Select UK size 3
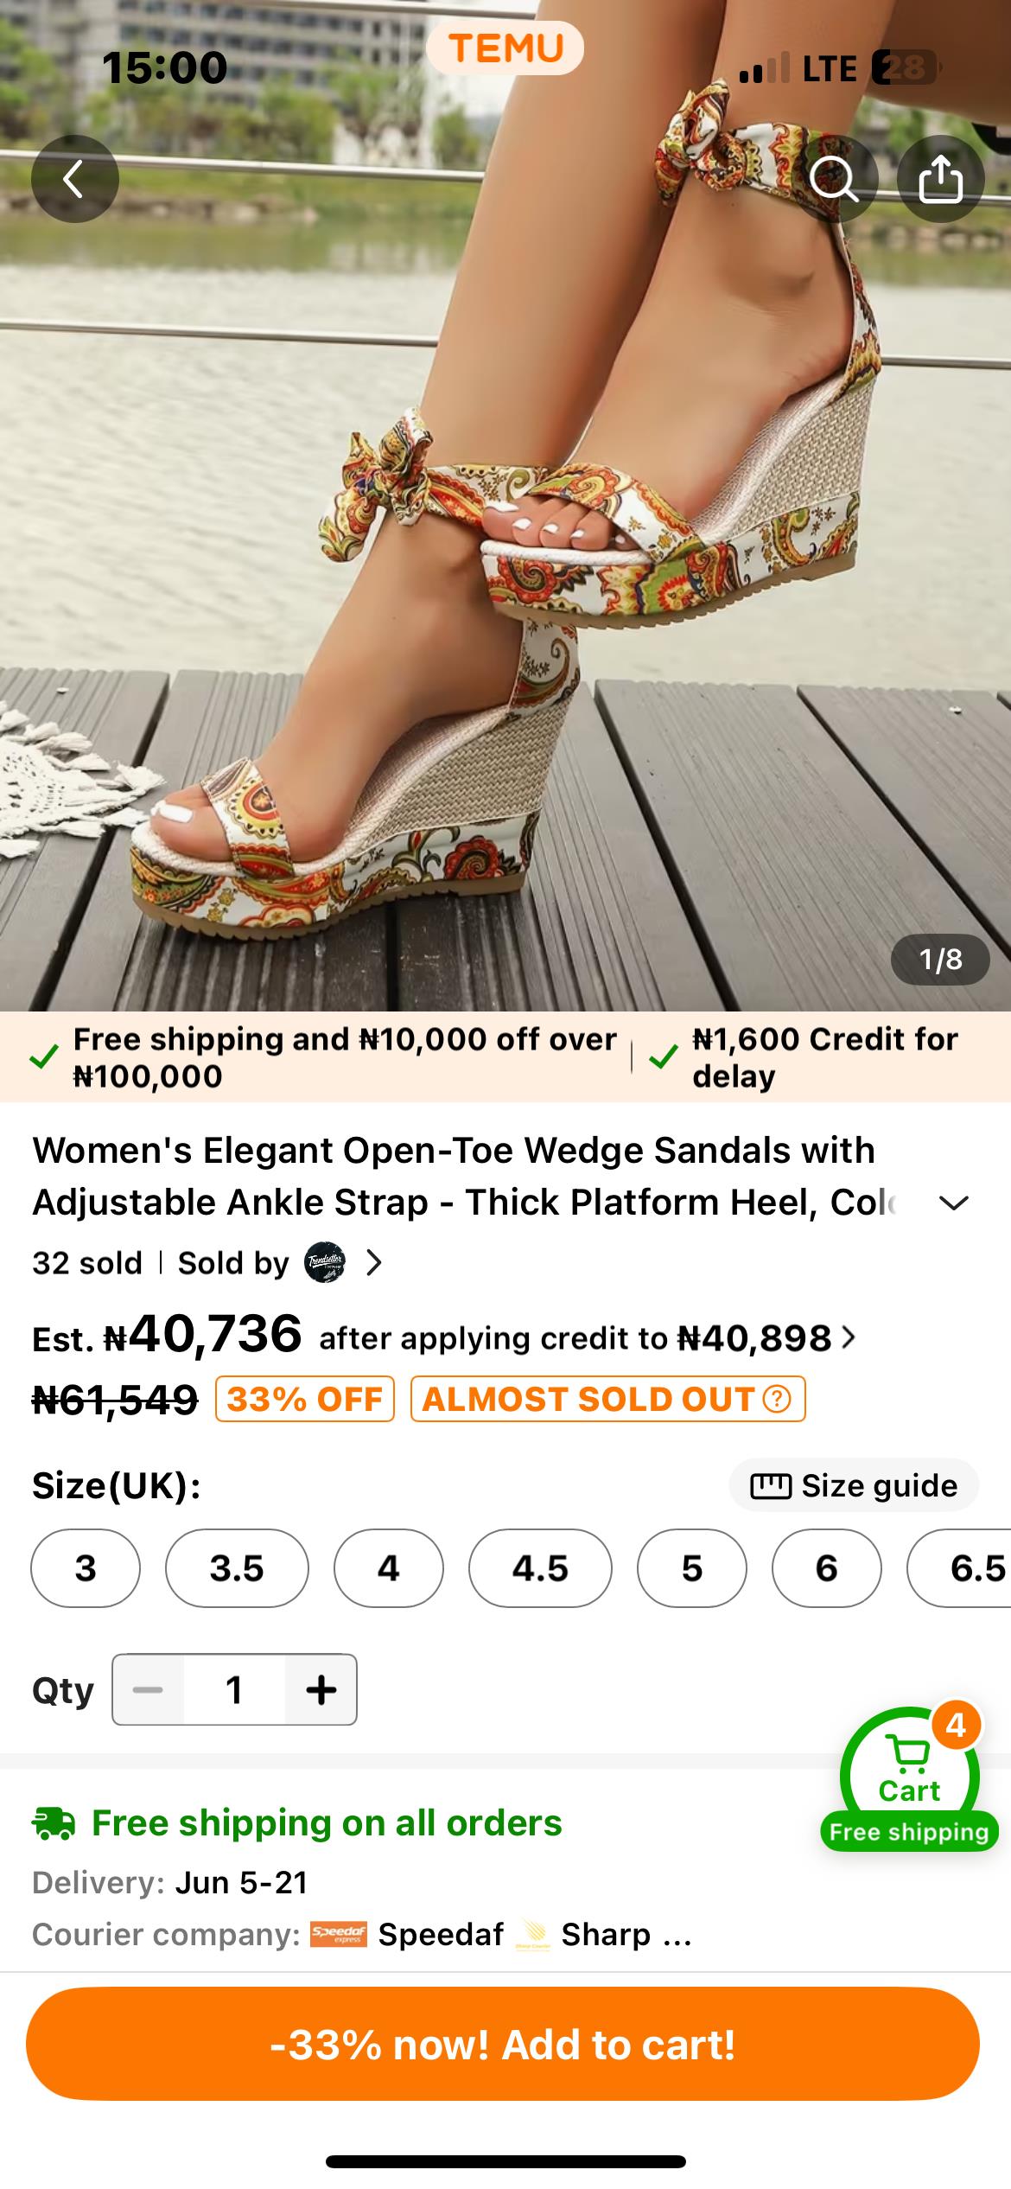 tap(85, 1568)
